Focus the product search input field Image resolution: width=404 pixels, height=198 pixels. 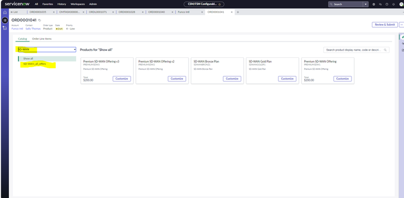pos(356,50)
